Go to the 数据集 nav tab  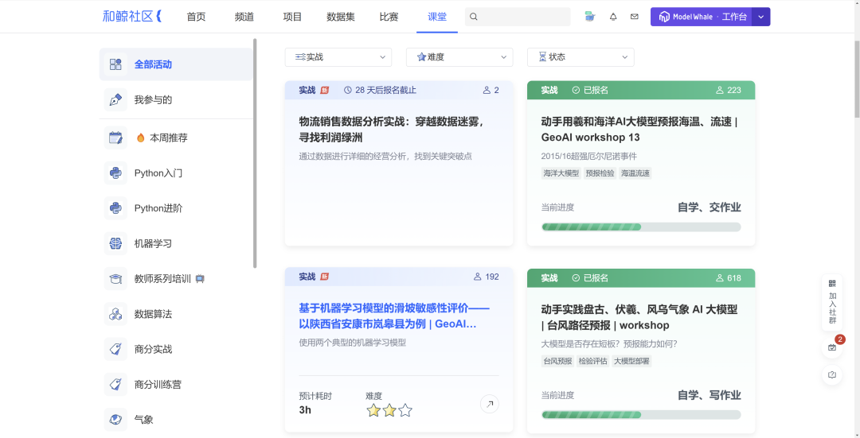pos(341,17)
